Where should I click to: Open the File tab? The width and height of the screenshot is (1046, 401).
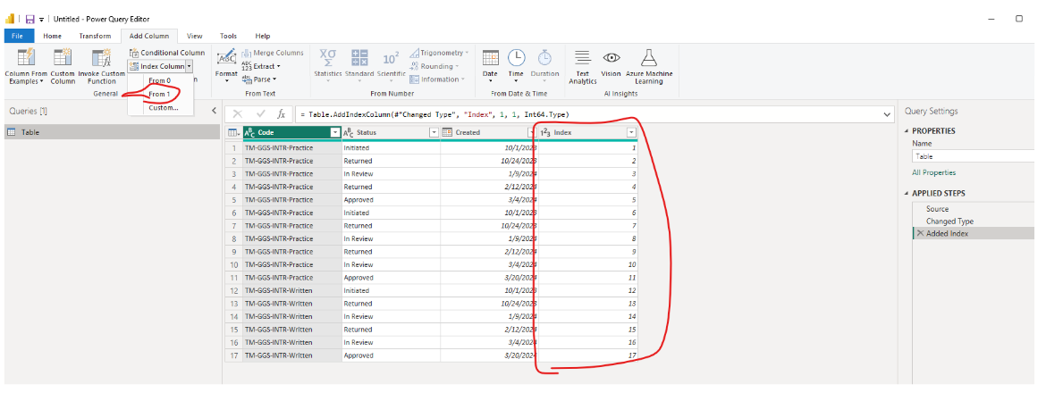pyautogui.click(x=18, y=36)
